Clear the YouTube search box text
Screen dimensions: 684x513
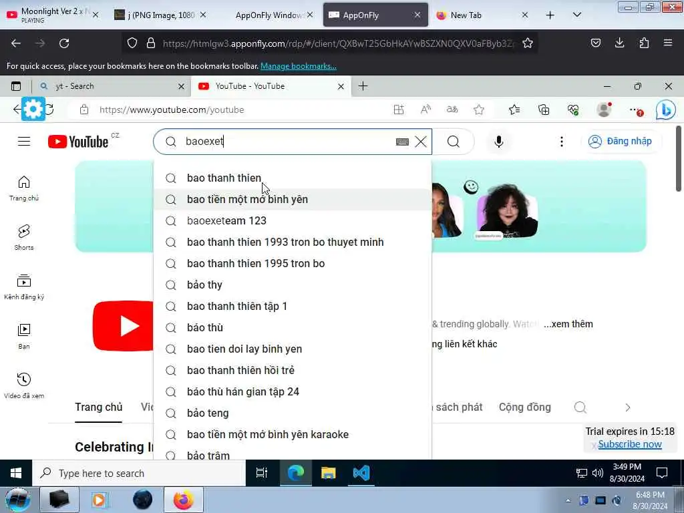[421, 142]
